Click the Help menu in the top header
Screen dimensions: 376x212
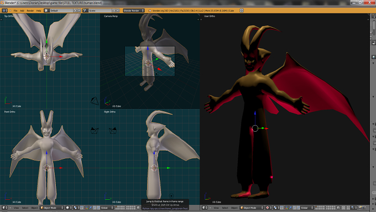tap(39, 11)
